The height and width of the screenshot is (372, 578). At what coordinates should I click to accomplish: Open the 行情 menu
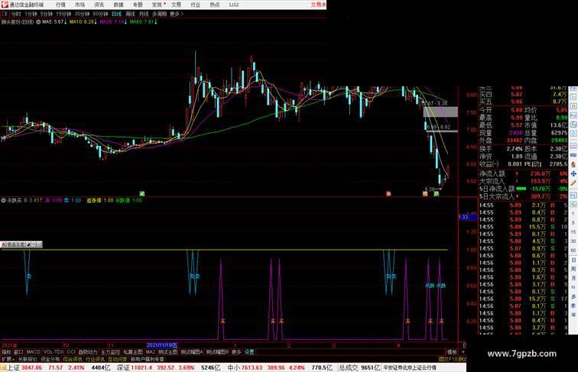point(60,5)
